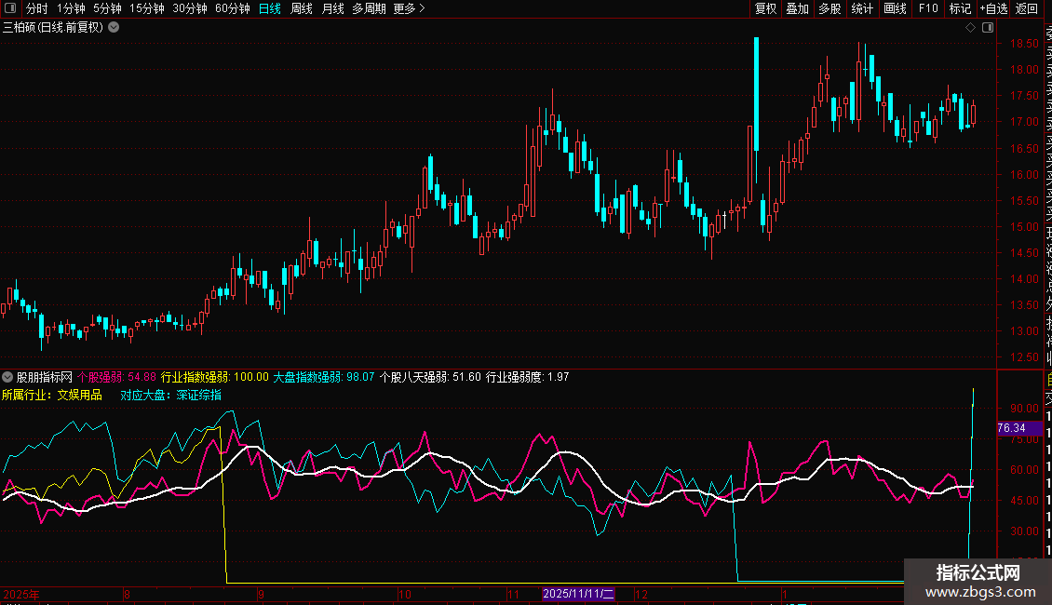Open the 画线 drawing tools
Viewport: 1052px width, 605px height.
tap(895, 8)
